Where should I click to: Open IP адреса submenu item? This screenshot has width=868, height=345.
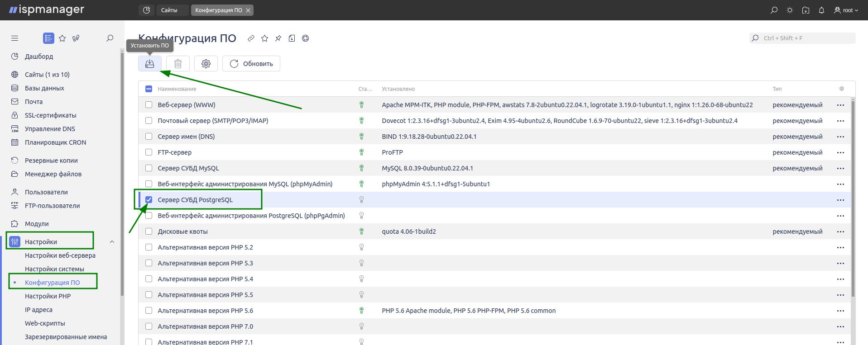tap(38, 310)
